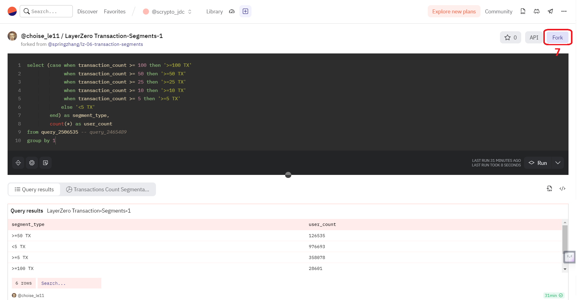Click the '6 rows' count label
The height and width of the screenshot is (300, 577).
click(x=24, y=283)
